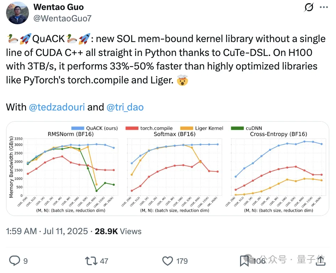Click the Grok icon at the post's top right
The width and height of the screenshot is (336, 273).
tap(308, 8)
